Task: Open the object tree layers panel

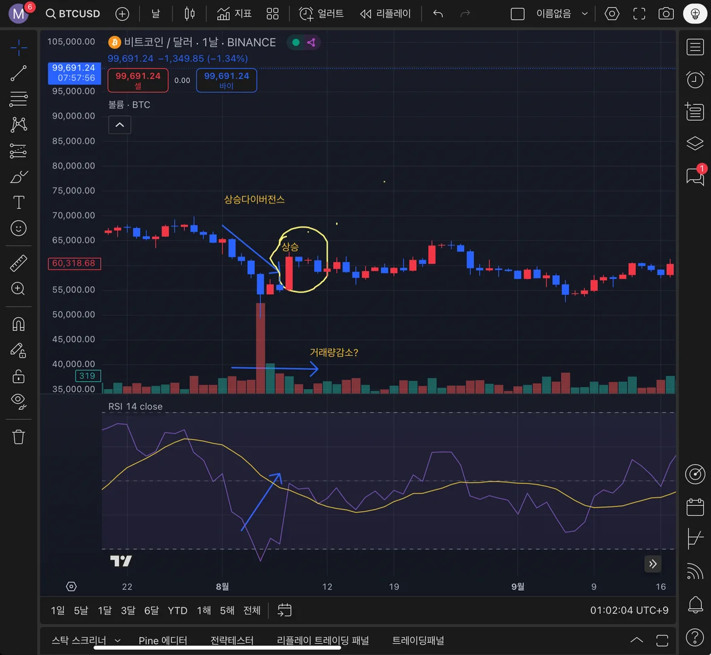Action: coord(695,143)
